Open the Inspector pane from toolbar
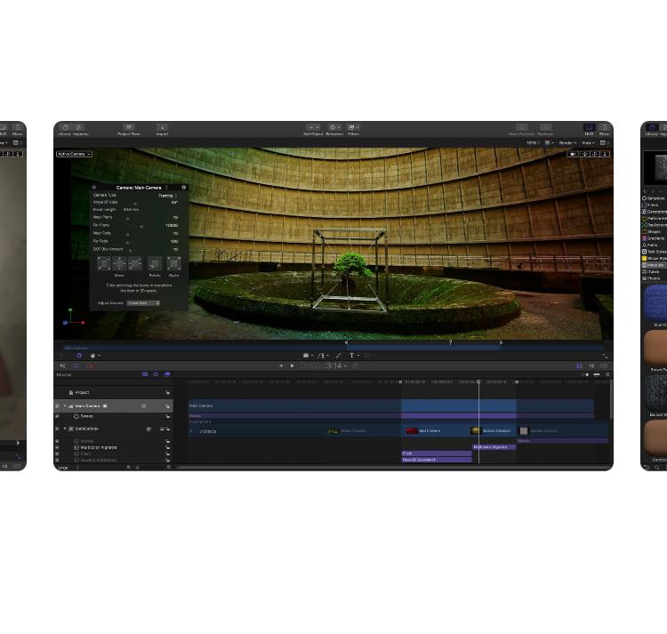Screen dimensions: 667x634 point(80,130)
